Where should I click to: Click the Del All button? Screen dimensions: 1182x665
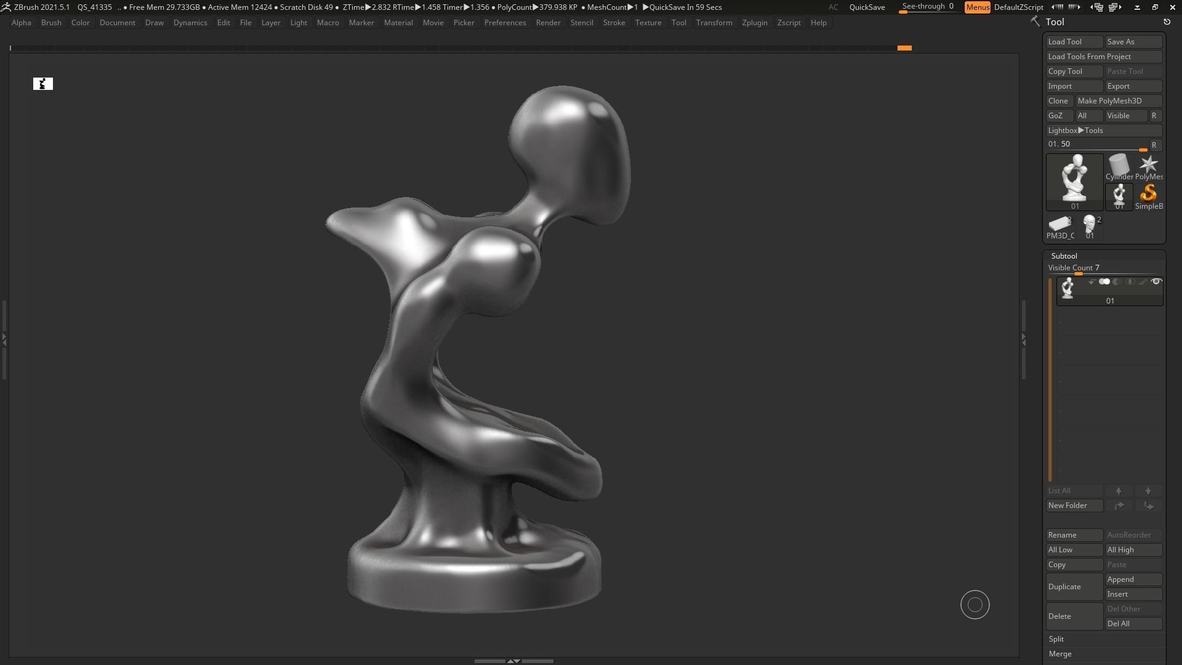(x=1133, y=624)
